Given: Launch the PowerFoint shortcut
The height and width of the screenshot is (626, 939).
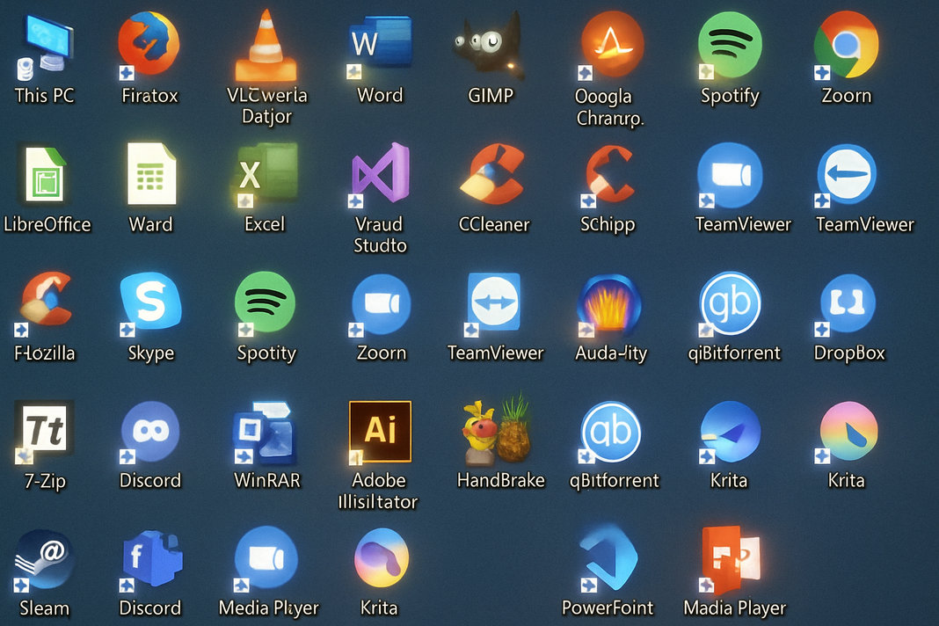Looking at the screenshot, I should click(x=609, y=559).
